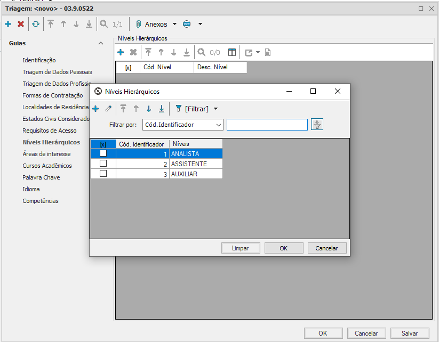Click the Salvar button
The height and width of the screenshot is (342, 439).
pos(409,333)
